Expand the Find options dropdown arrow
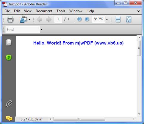 point(41,30)
